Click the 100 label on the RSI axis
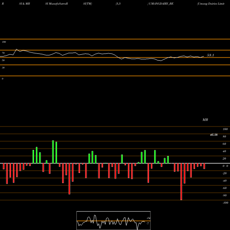This screenshot has width=230, height=230. tap(4, 42)
